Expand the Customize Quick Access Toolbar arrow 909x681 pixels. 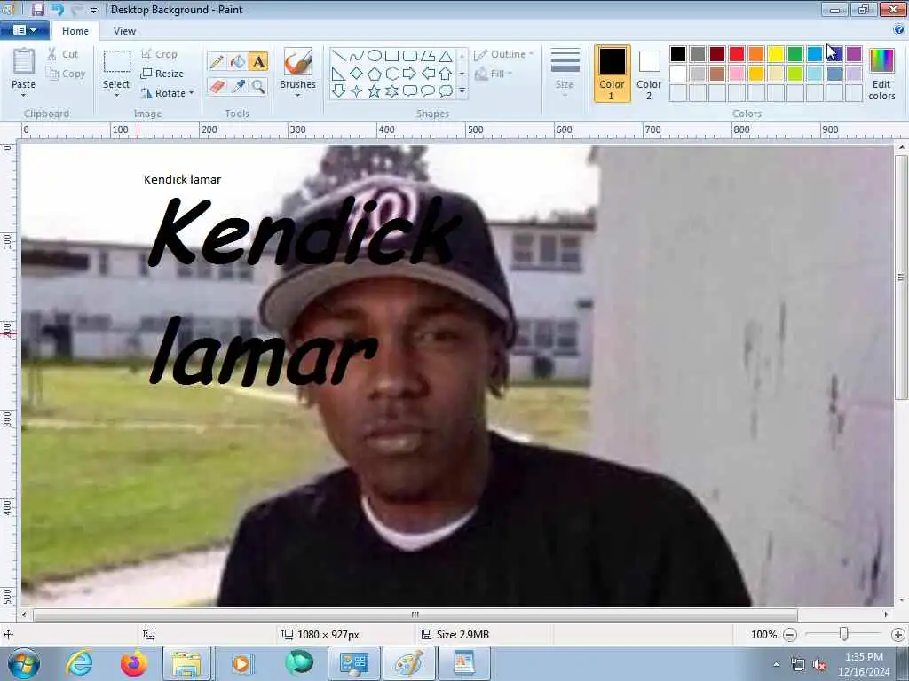tap(94, 10)
